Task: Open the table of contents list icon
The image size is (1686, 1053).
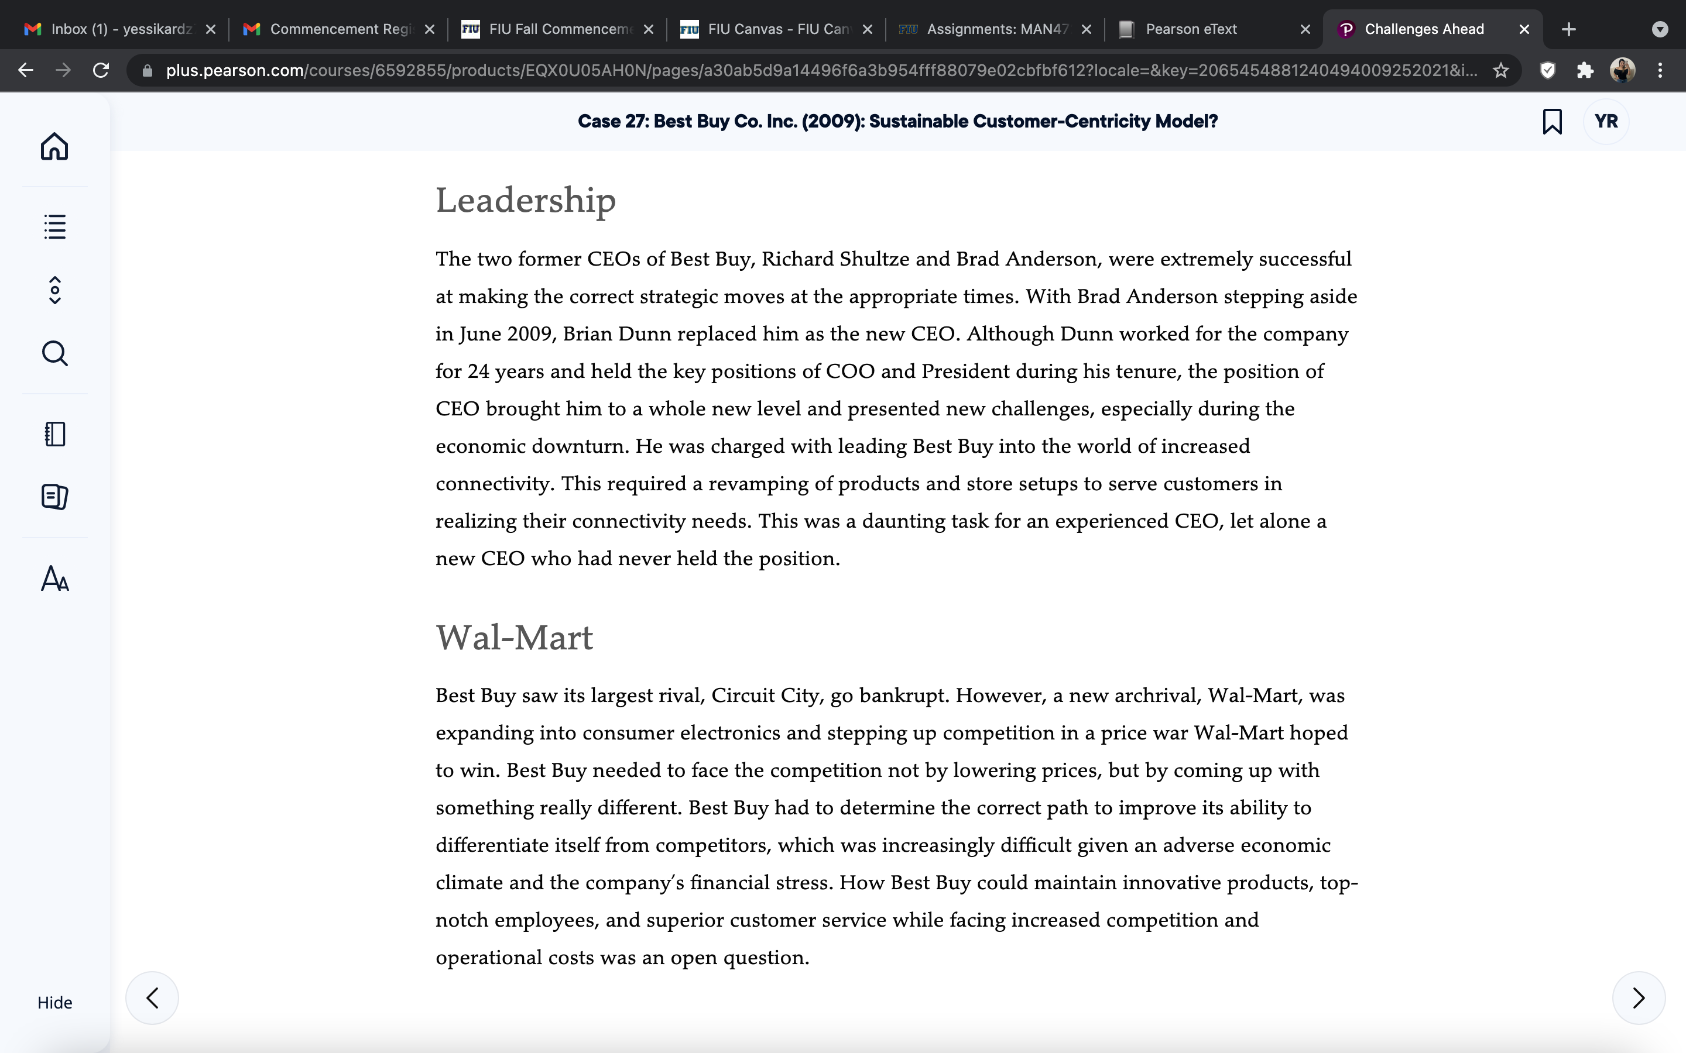Action: click(54, 226)
